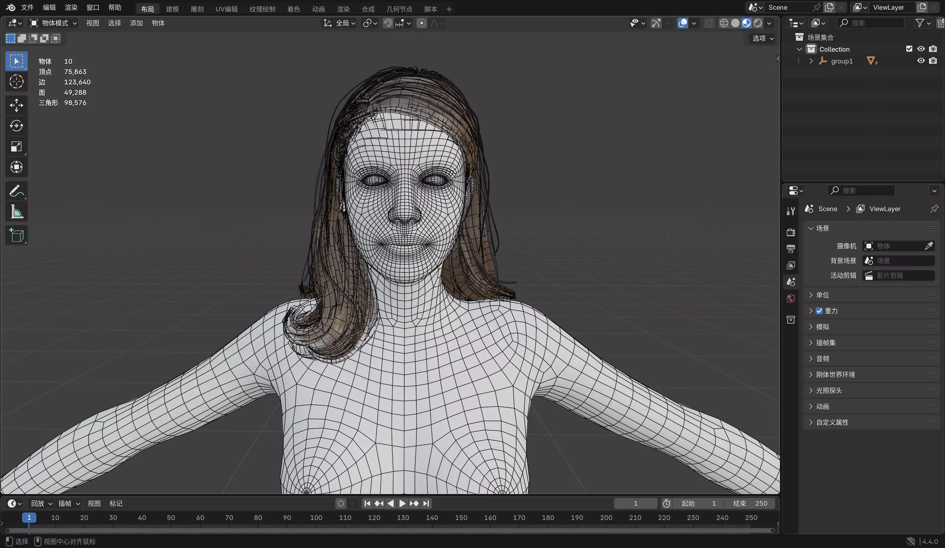
Task: Open the 选项 options dropdown
Action: (763, 38)
